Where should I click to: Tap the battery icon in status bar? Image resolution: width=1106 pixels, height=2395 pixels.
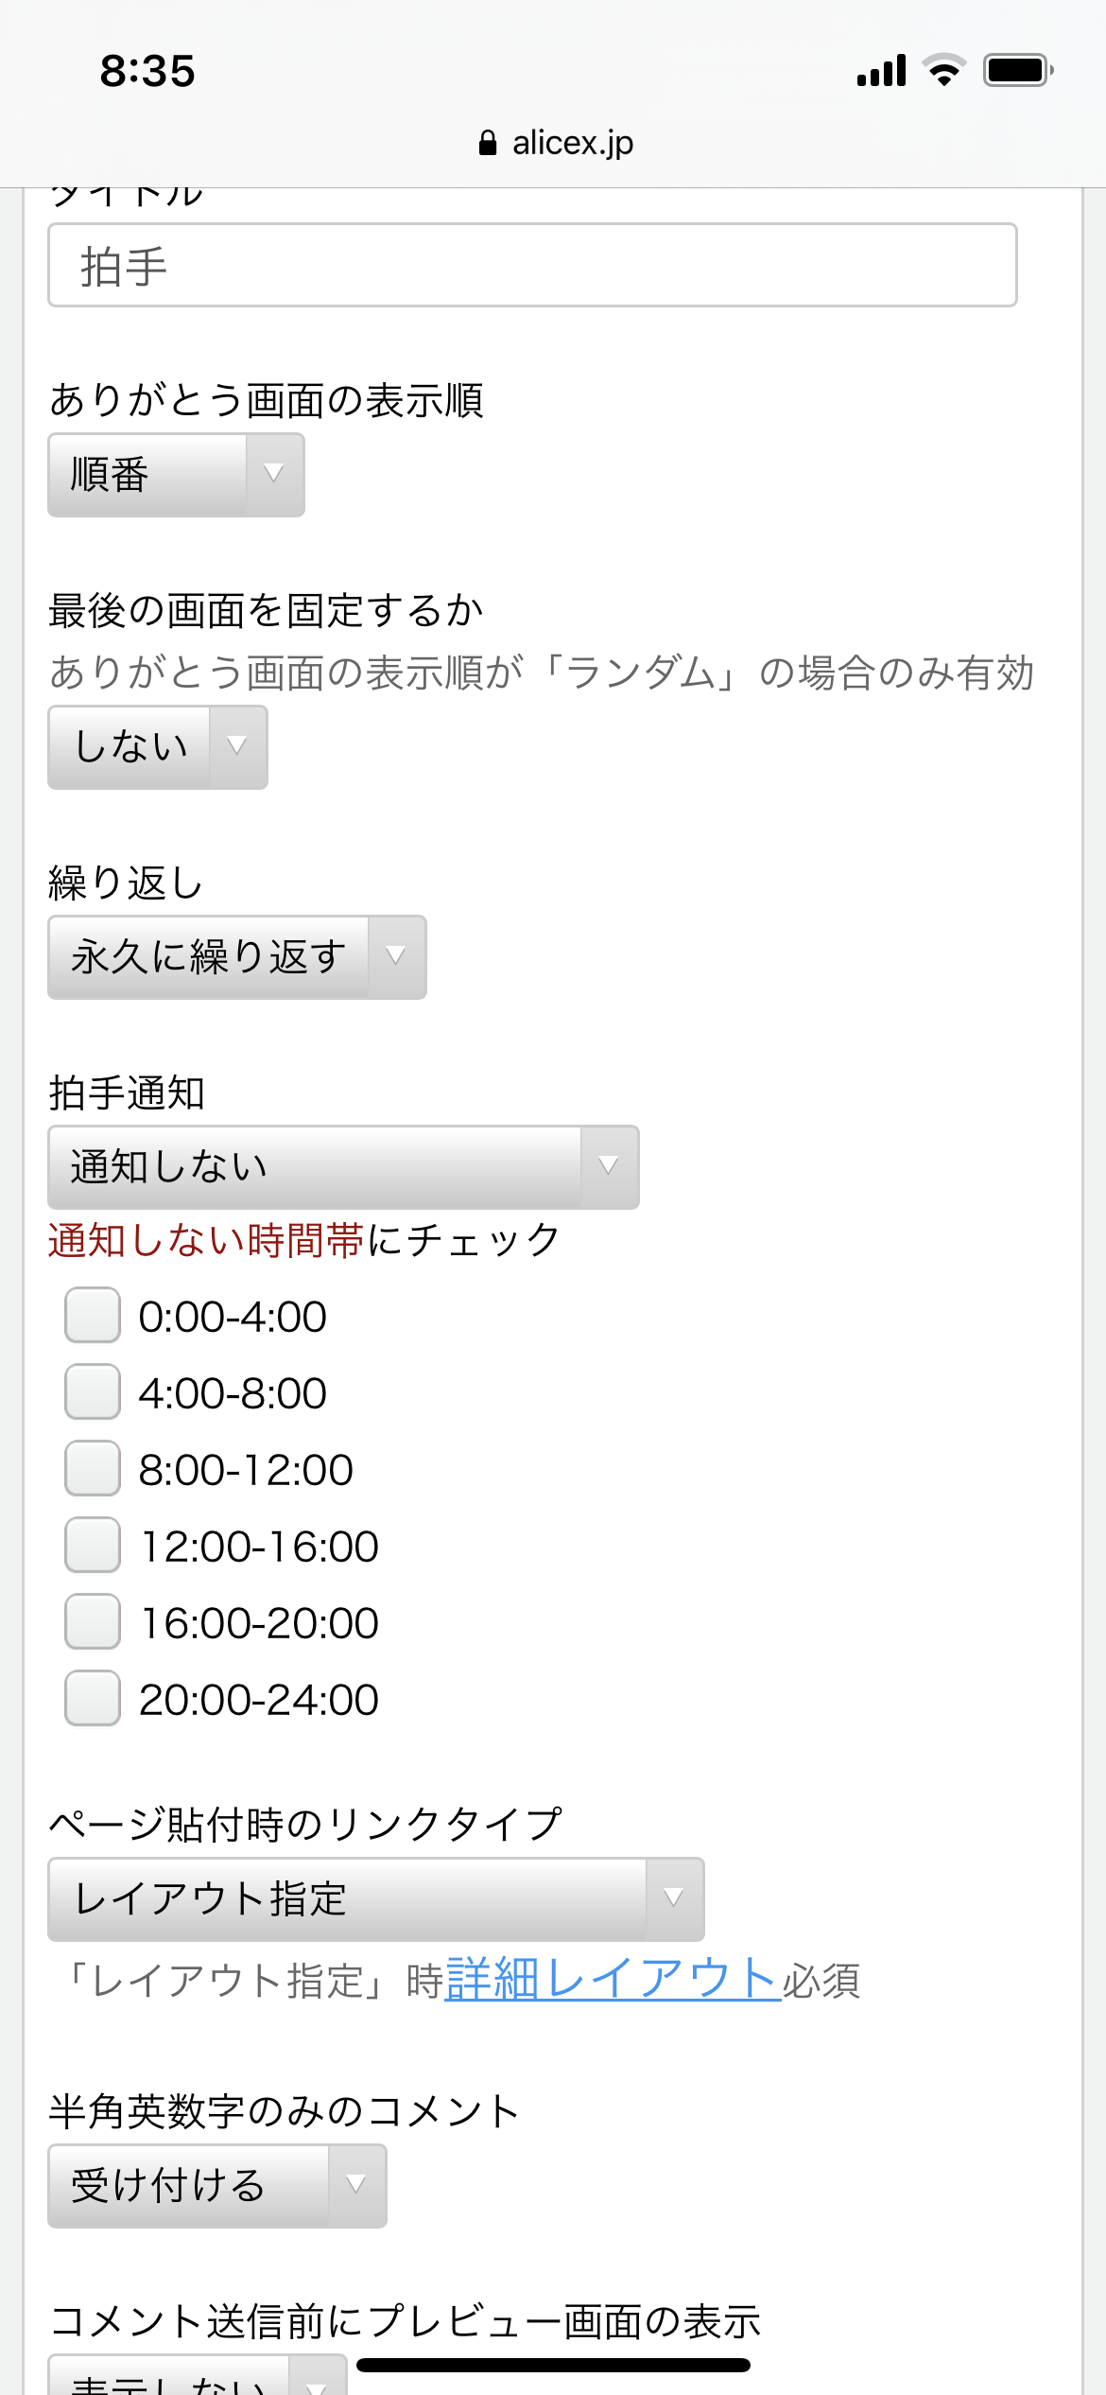click(x=1017, y=71)
